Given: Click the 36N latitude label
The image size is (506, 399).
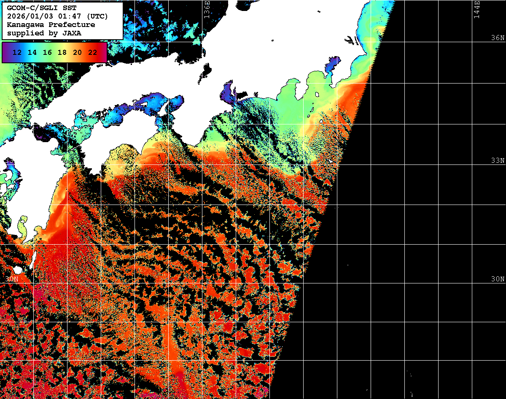Looking at the screenshot, I should point(497,38).
